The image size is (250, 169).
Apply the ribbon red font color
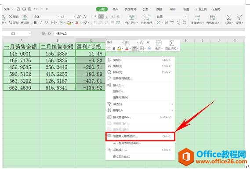click(77, 23)
